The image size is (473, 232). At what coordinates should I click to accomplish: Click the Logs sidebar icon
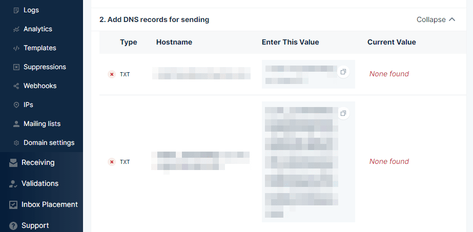[x=16, y=10]
